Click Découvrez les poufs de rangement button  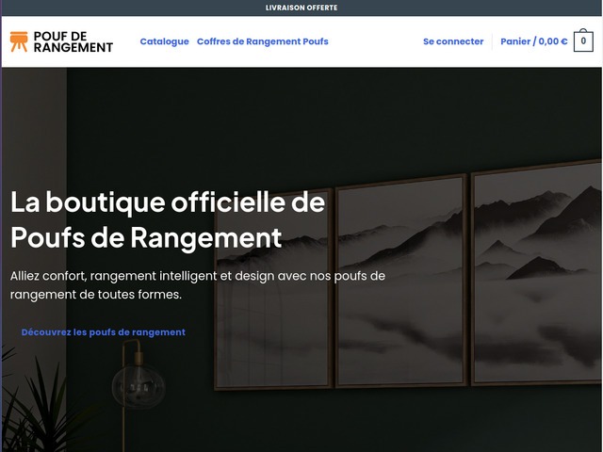click(104, 332)
